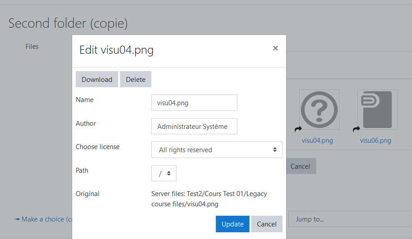Viewport: 412px width, 239px height.
Task: Open the visu04.png file link
Action: 317,141
